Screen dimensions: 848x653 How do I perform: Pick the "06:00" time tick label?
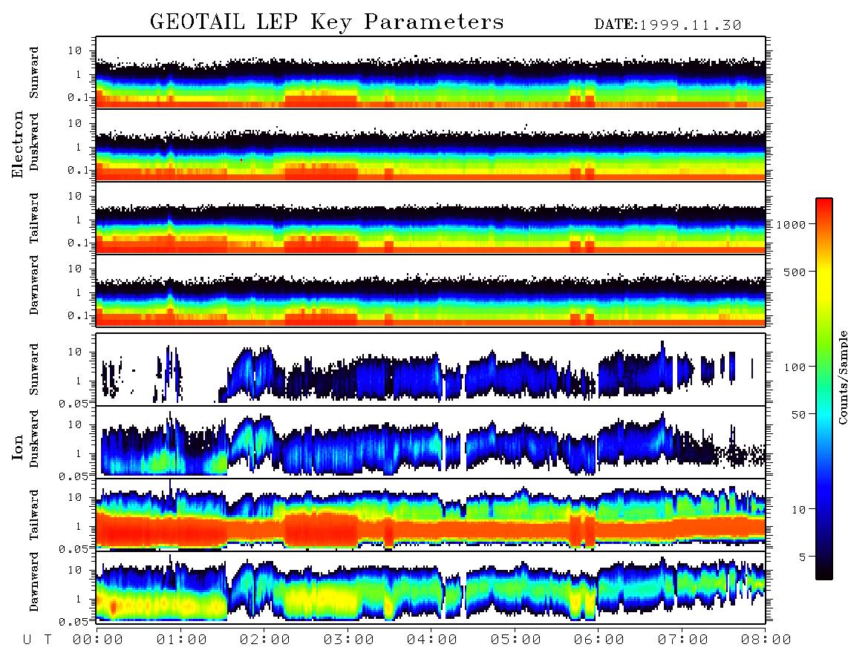click(599, 640)
